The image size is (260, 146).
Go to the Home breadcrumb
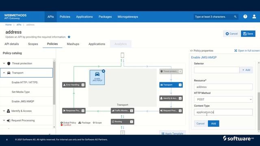(x=8, y=25)
